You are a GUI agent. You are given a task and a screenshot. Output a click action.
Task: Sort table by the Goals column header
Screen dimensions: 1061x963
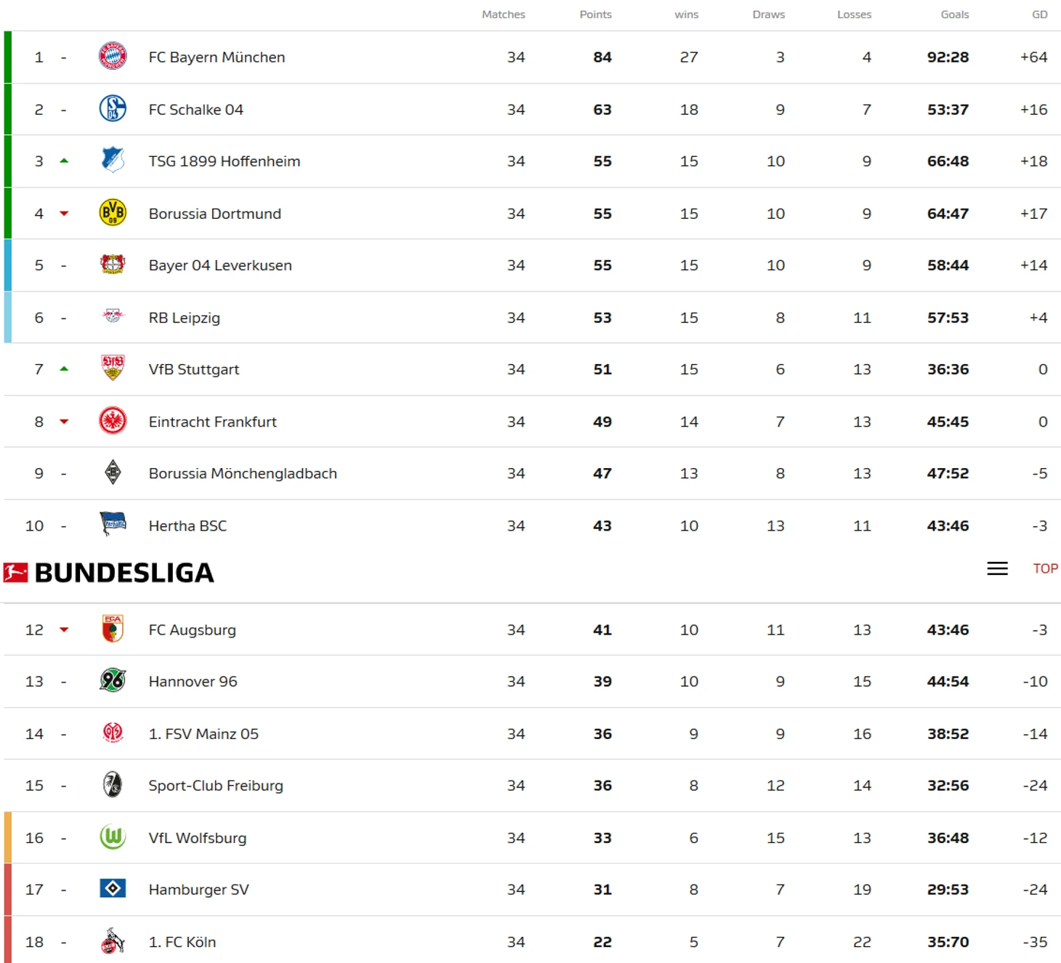coord(954,15)
